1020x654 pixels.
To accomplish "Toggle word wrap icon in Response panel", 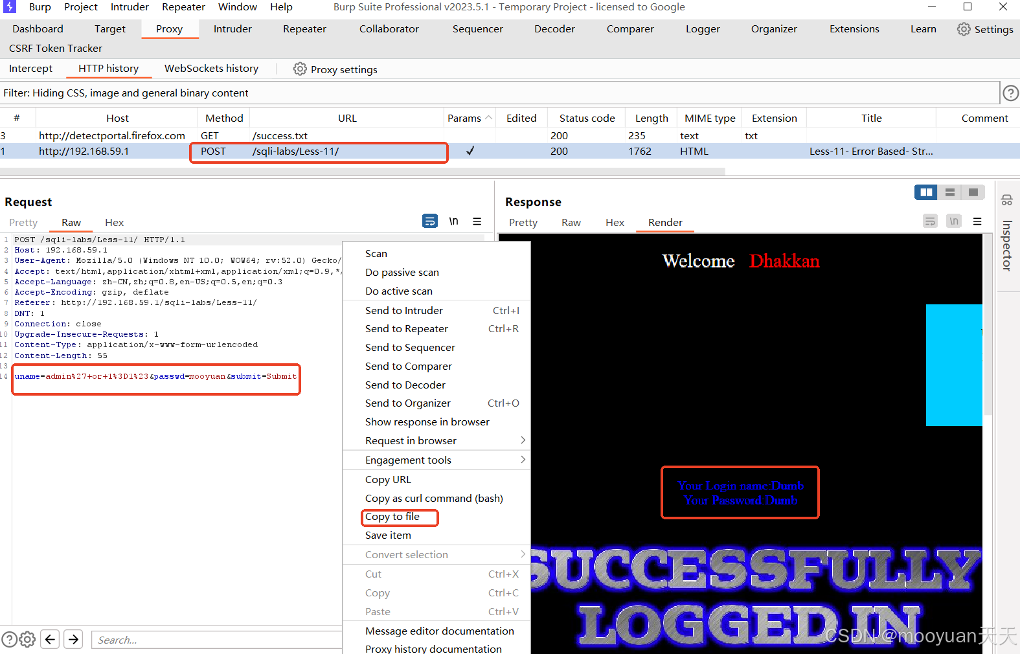I will (930, 221).
